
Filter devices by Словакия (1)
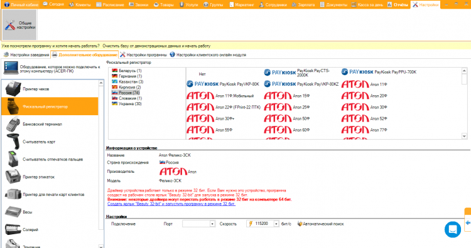pos(127,98)
